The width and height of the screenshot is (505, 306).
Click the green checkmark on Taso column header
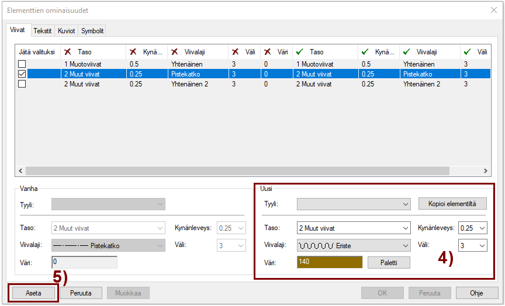tap(300, 52)
